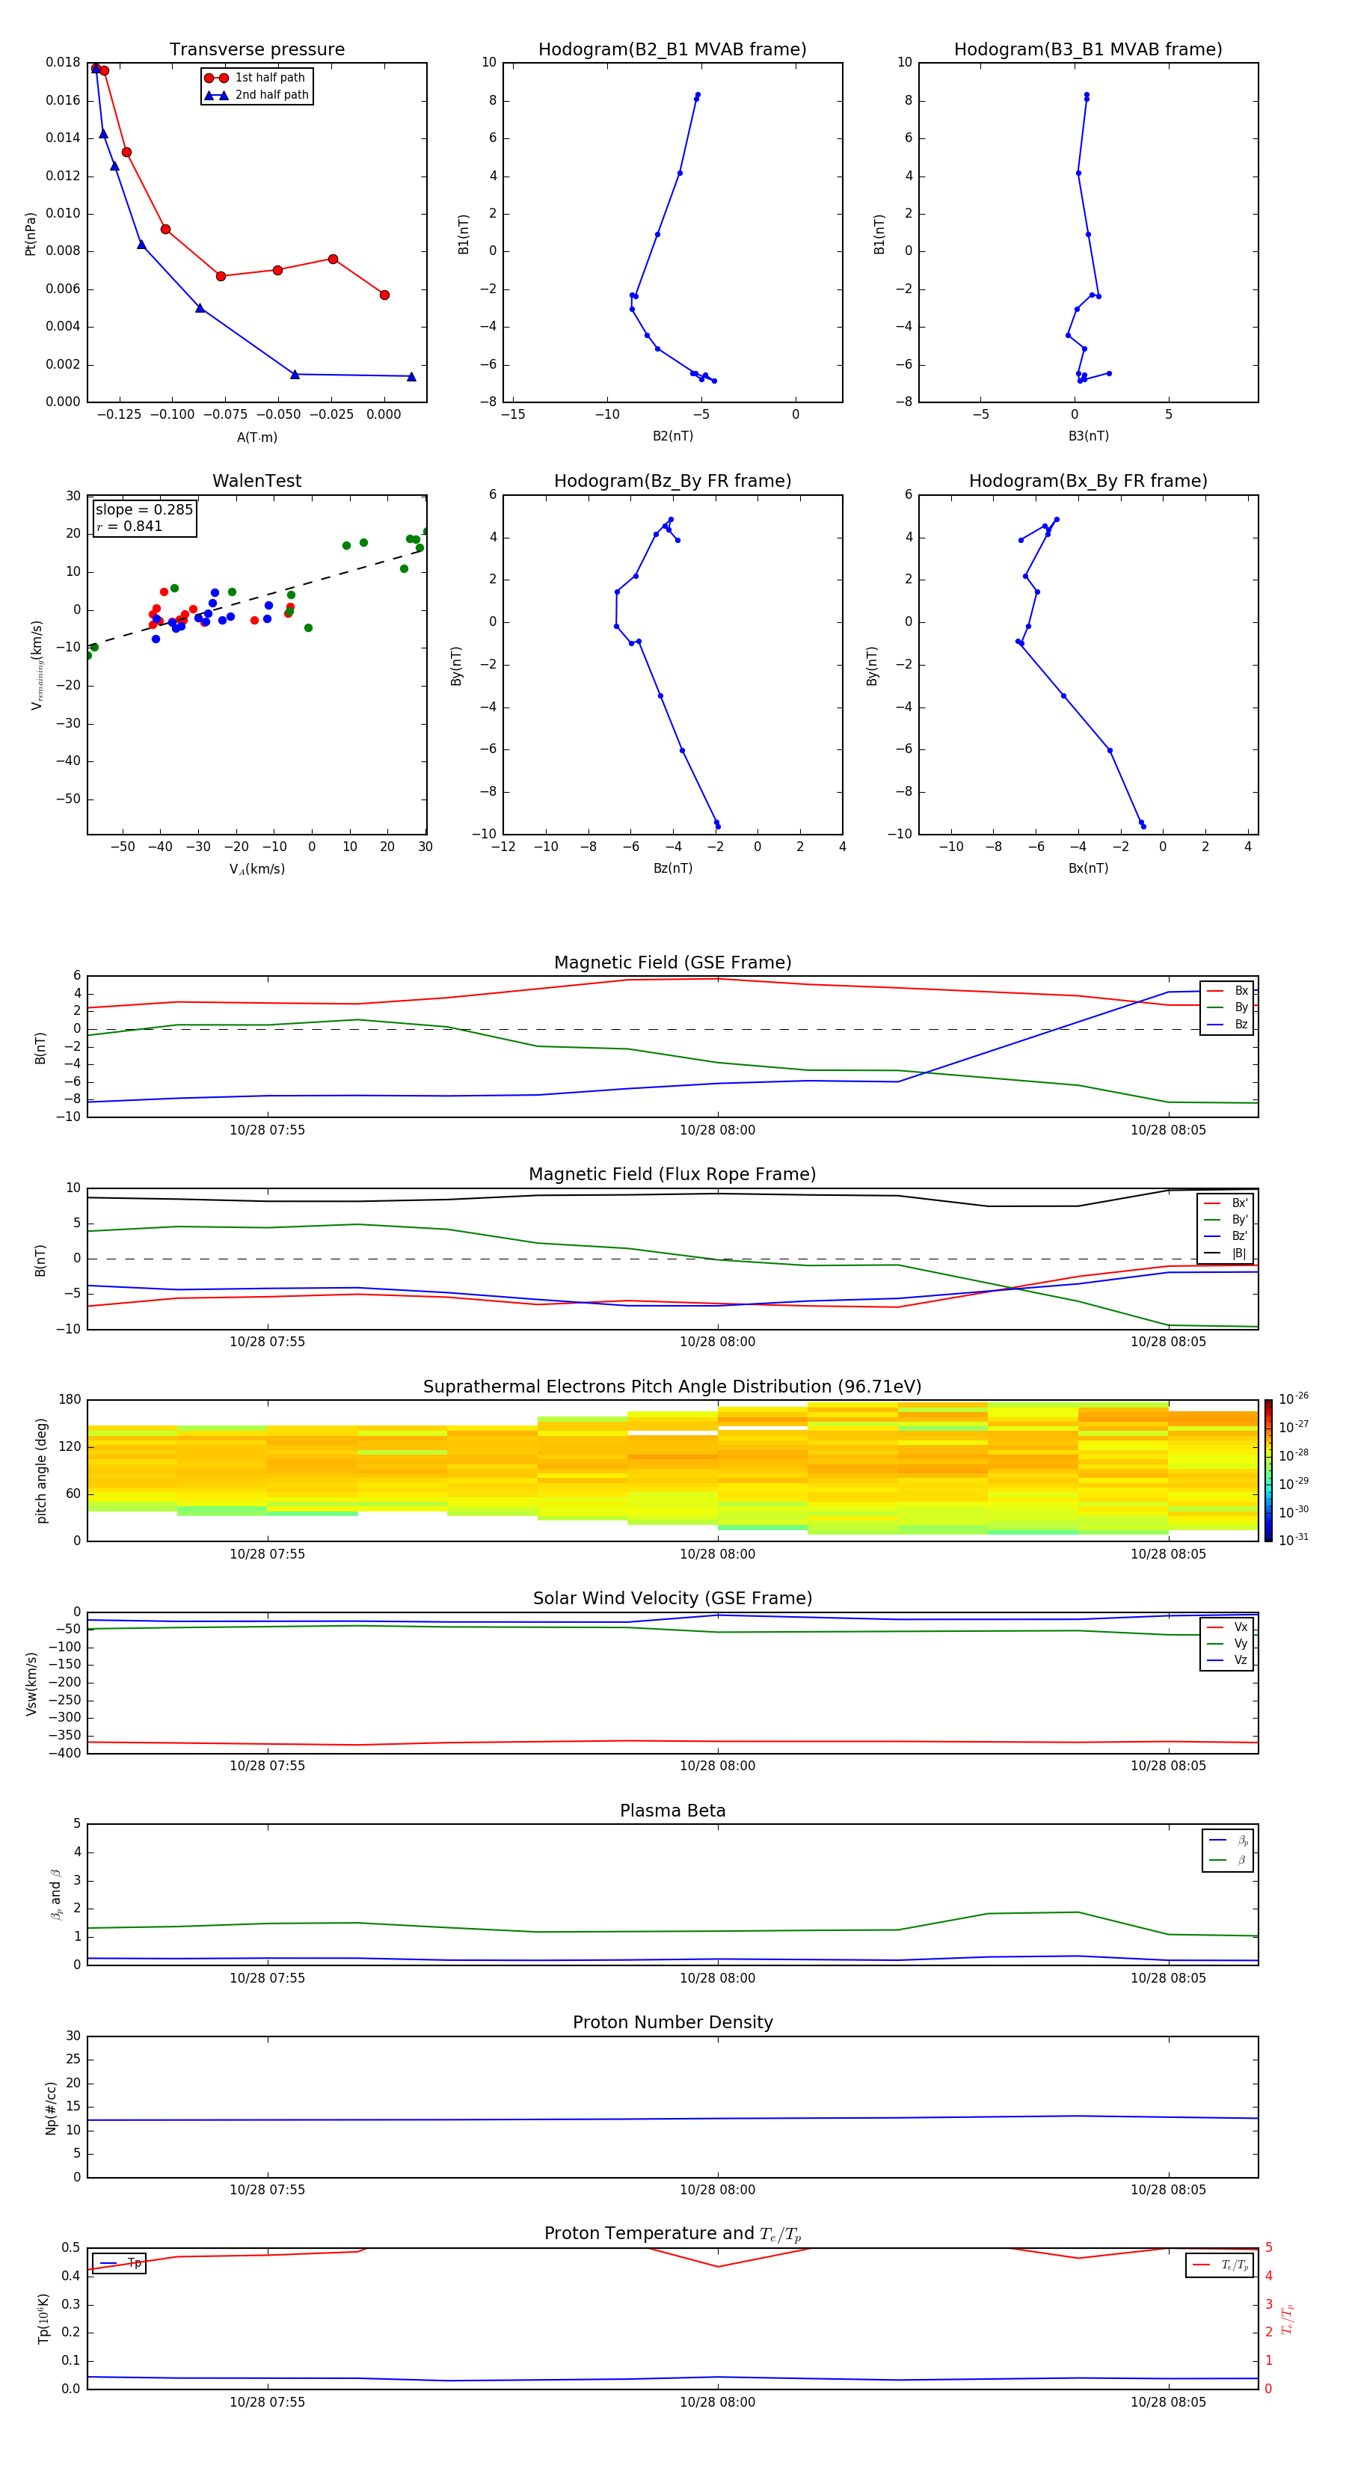Click the 'Vx' legend entry in velocity plot
Viewport: 1346px width, 2468px height.
(x=1227, y=1627)
